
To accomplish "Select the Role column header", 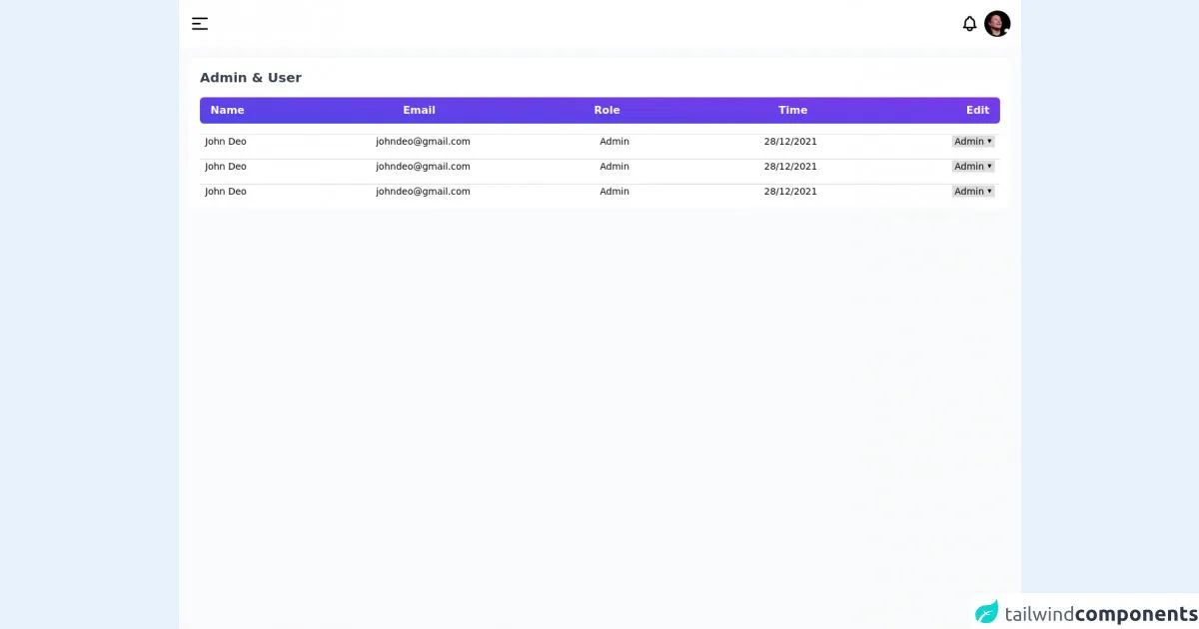I will [606, 111].
